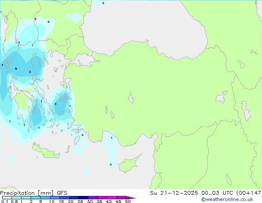Viewport: 262px width, 203px height.
Task: Click the legend scale label '25'
Action: (x=80, y=201)
